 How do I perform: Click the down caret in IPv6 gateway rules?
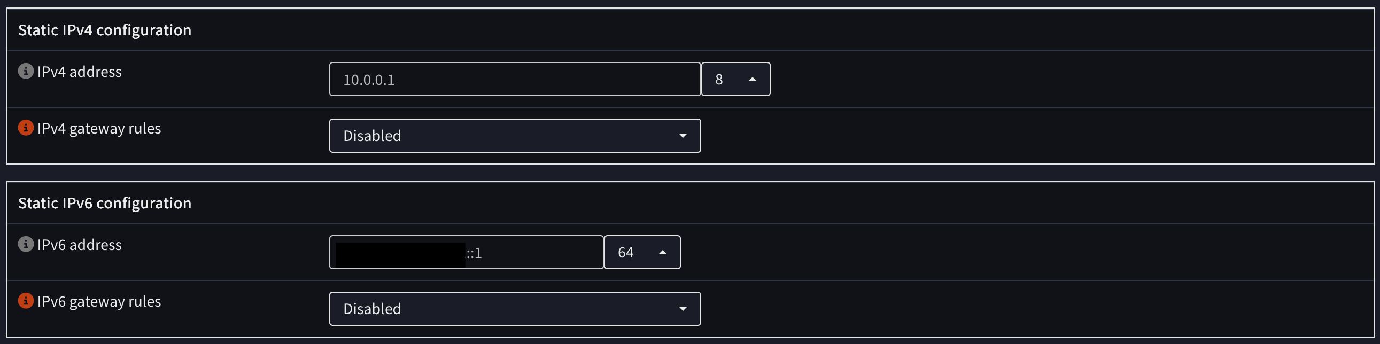tap(683, 309)
